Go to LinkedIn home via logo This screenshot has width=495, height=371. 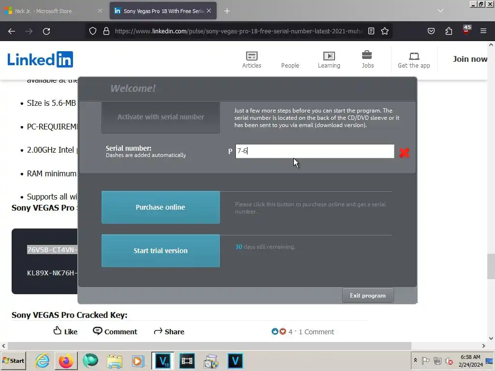point(40,59)
